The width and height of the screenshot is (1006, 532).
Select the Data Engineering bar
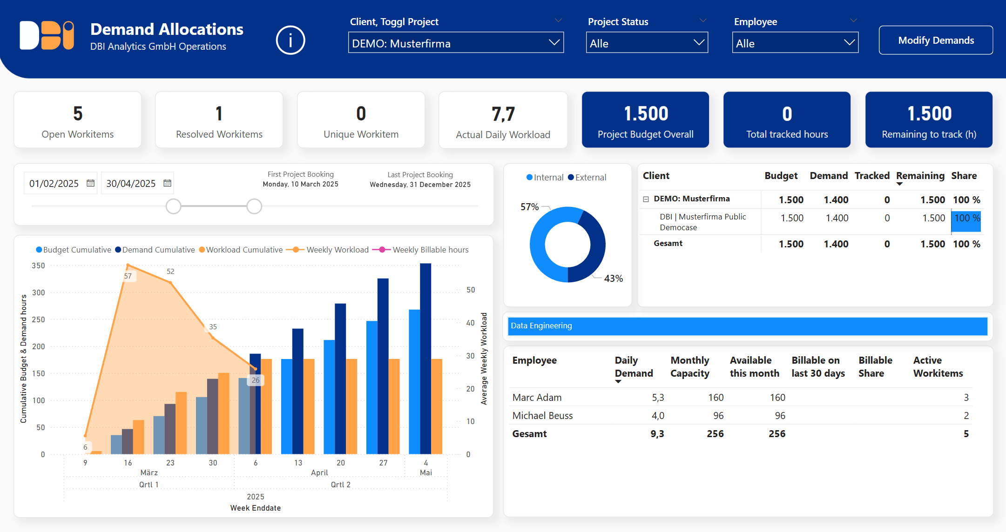click(748, 326)
